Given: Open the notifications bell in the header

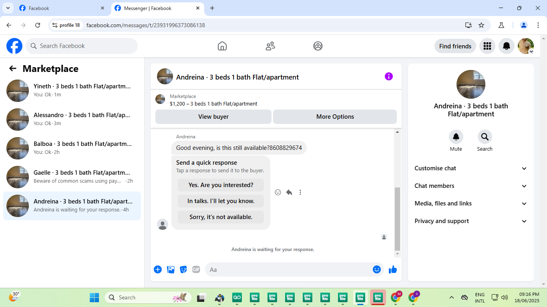Looking at the screenshot, I should point(507,46).
